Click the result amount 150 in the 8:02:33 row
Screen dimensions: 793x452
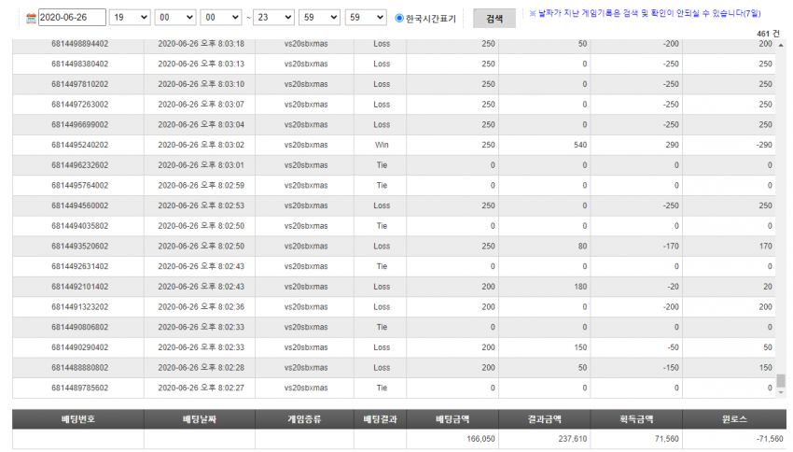(580, 347)
